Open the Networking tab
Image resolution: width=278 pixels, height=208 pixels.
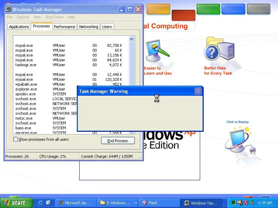click(89, 27)
